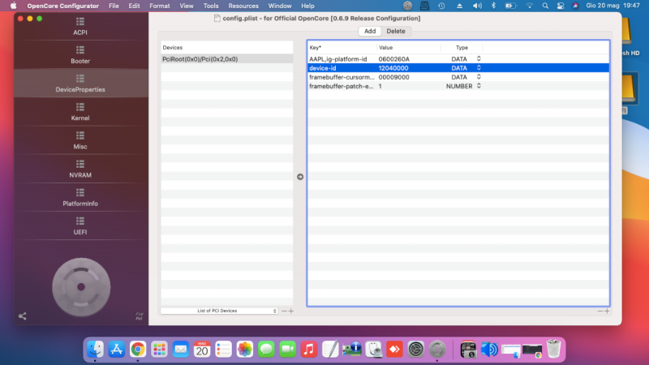Screen dimensions: 649x365
Task: Open the UEFI section
Action: click(80, 225)
